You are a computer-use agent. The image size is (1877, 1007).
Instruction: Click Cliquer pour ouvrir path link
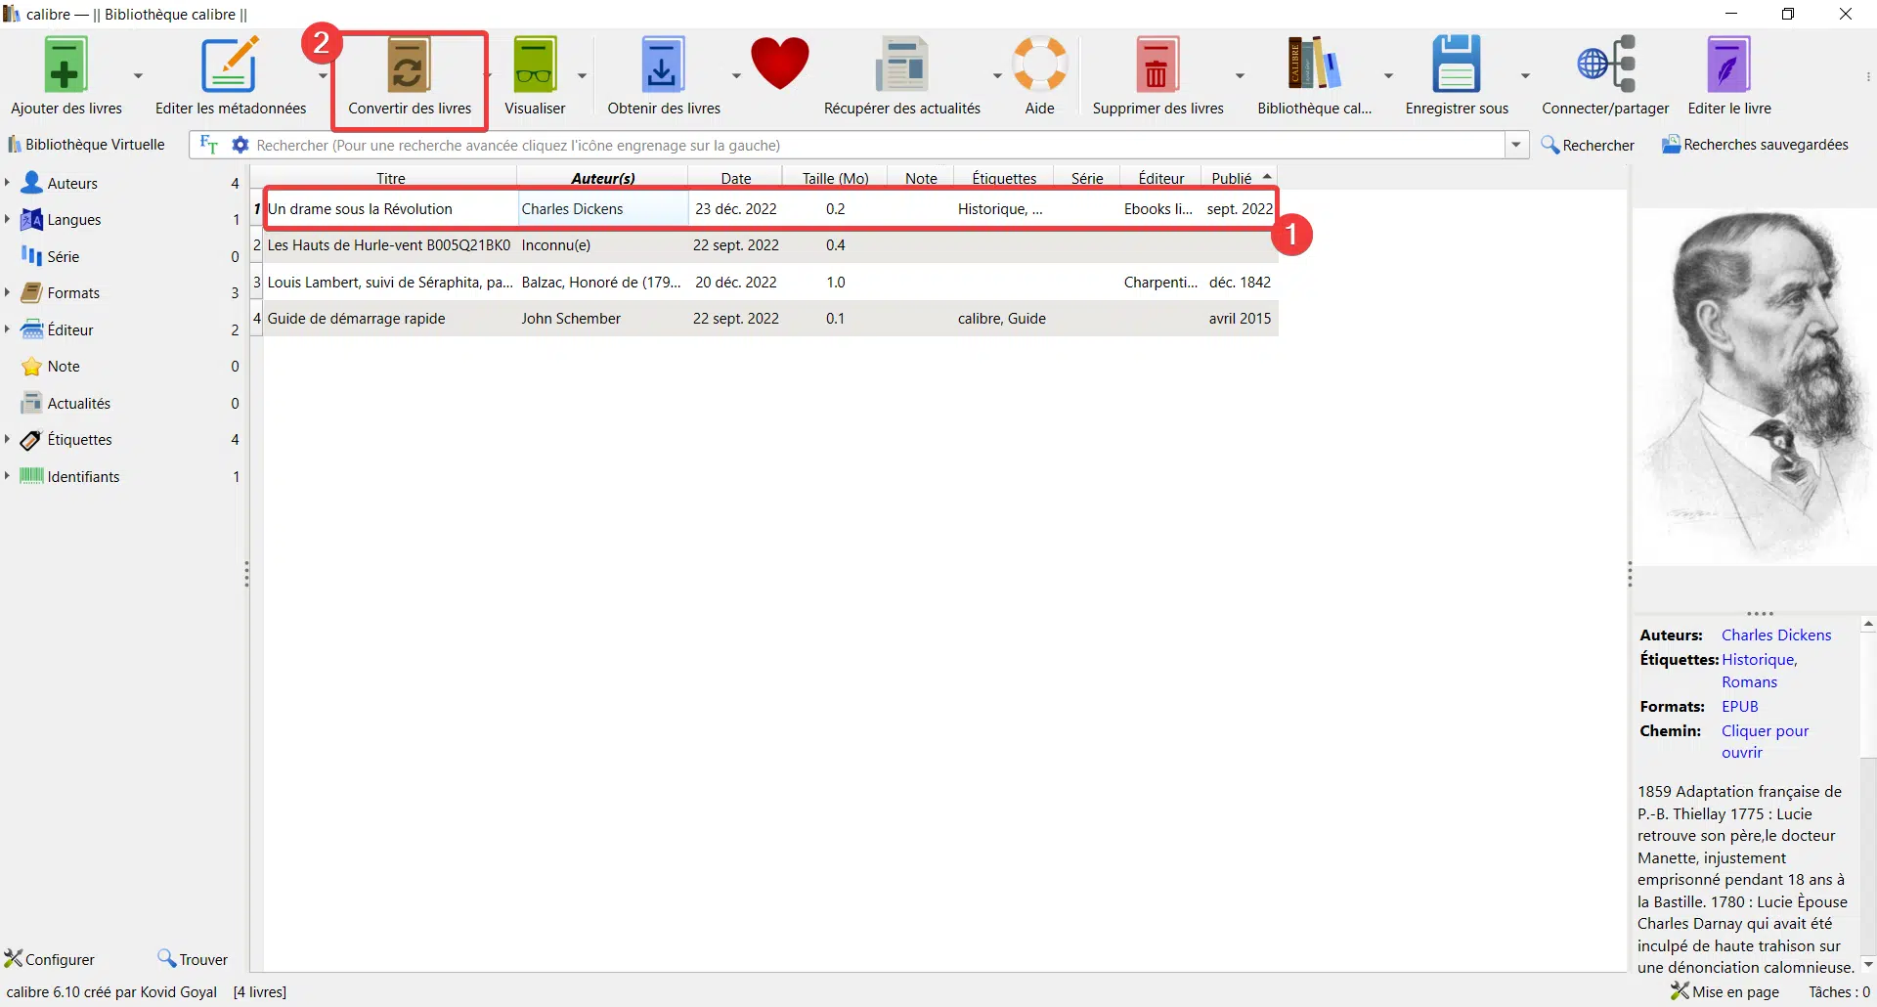pos(1765,742)
